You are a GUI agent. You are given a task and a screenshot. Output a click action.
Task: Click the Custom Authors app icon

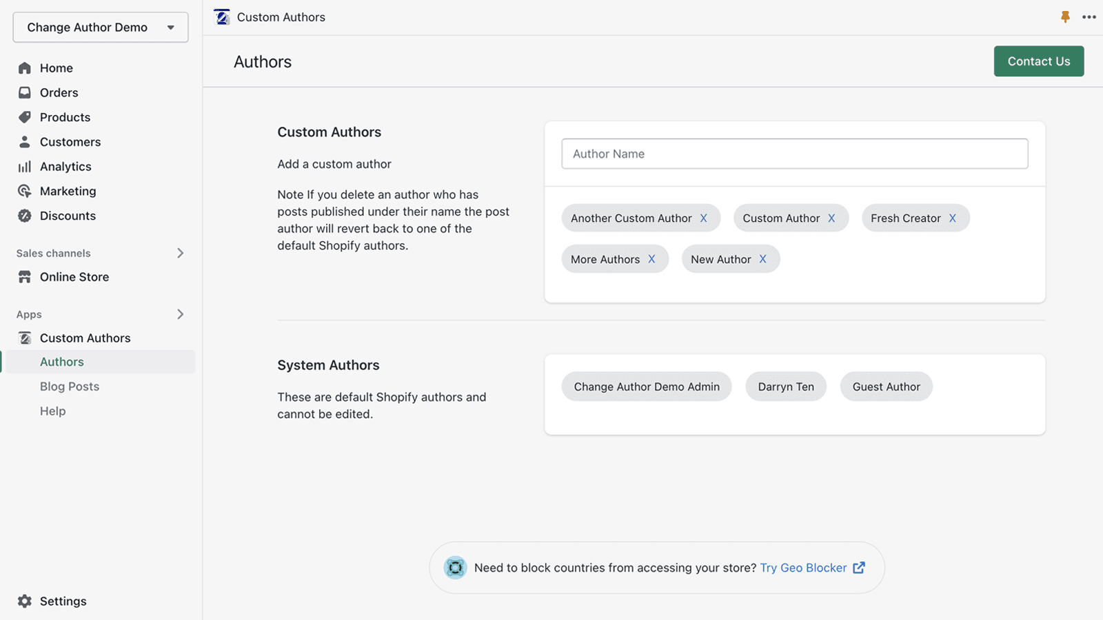25,338
